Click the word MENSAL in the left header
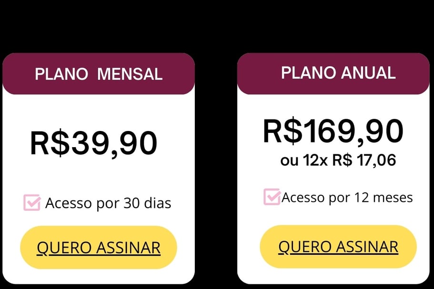Image resolution: width=434 pixels, height=289 pixels. [x=130, y=74]
